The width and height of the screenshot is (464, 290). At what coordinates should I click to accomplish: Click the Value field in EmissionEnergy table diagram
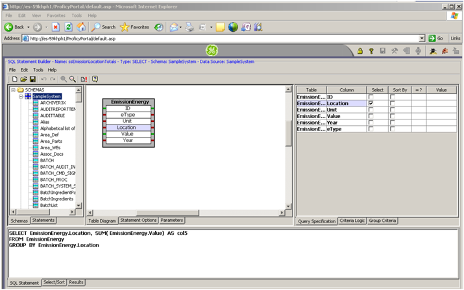128,134
